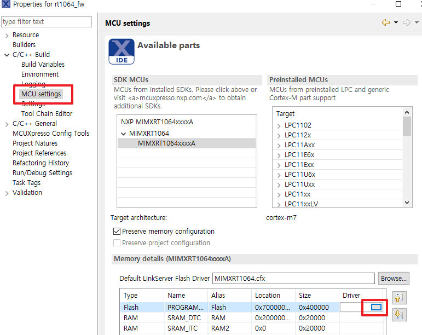Expand the LPC11Exx target node
The height and width of the screenshot is (335, 422).
coord(279,165)
